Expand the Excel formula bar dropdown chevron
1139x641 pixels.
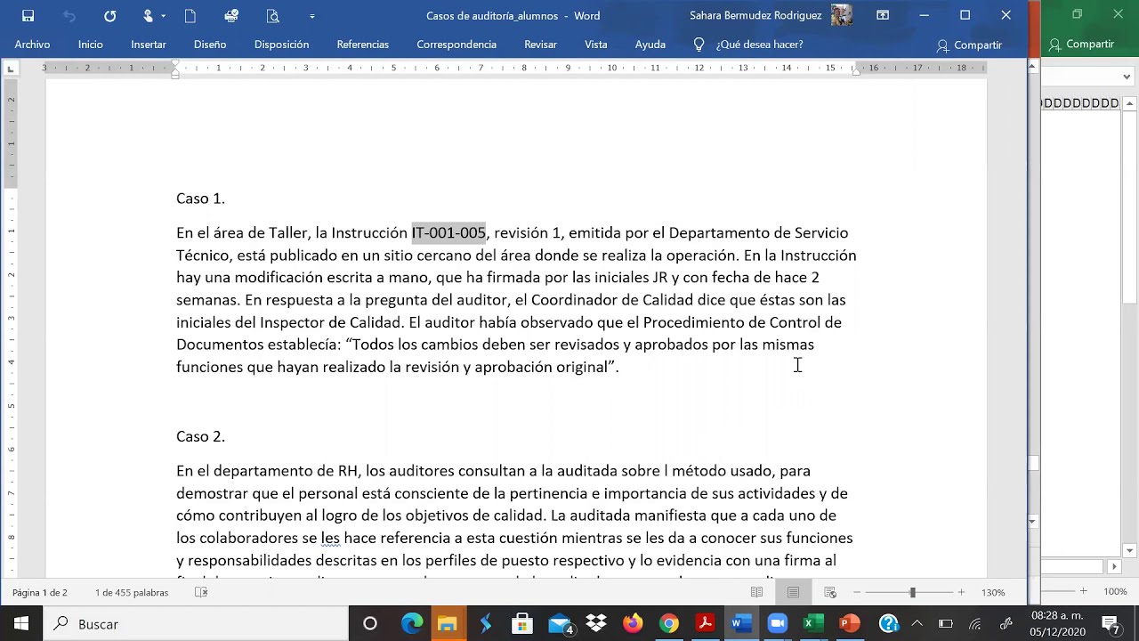coord(1127,77)
